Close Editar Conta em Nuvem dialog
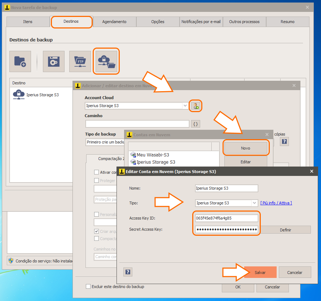 (312, 171)
